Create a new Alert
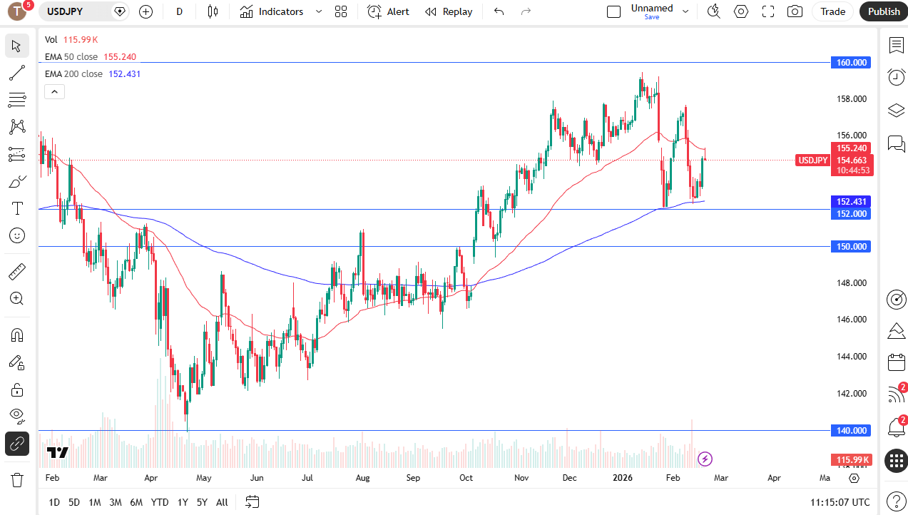The height and width of the screenshot is (515, 908). coord(388,11)
